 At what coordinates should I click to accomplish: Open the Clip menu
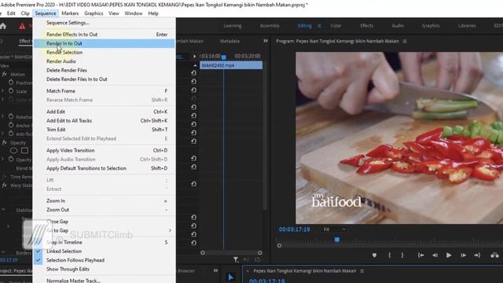25,13
